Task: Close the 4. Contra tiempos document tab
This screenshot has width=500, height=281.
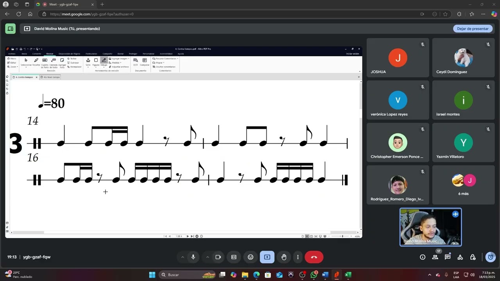Action: 37,77
